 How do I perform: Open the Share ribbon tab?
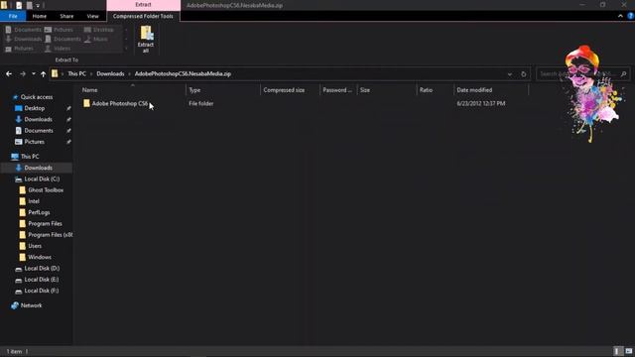tap(66, 16)
